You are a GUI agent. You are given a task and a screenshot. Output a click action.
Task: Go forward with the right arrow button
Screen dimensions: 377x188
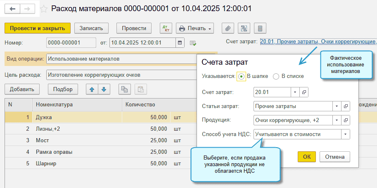[27, 9]
